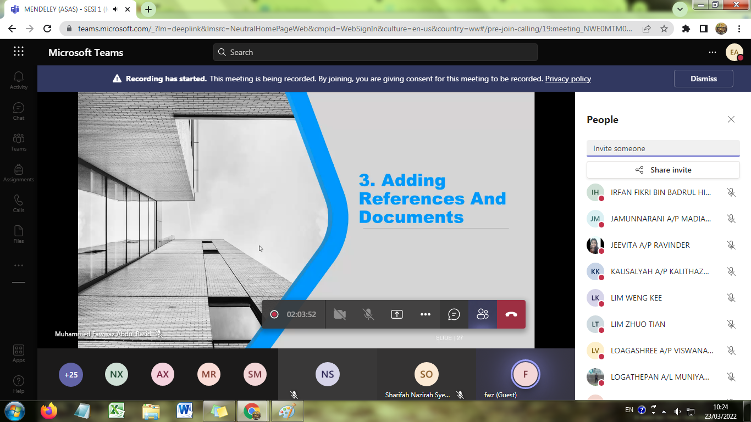
Task: Close the People panel
Action: click(731, 119)
